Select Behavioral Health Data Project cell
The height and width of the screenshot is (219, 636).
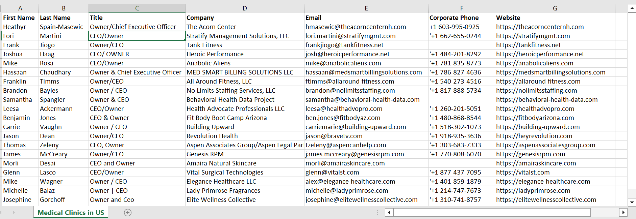[245, 100]
